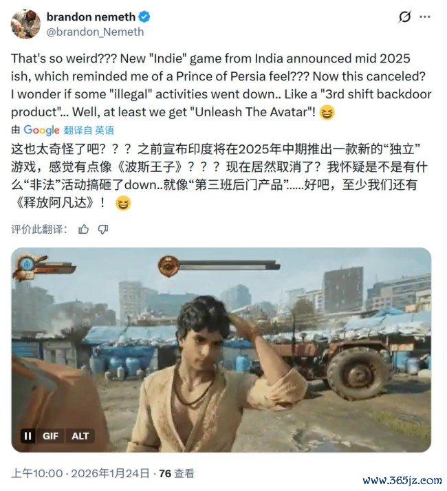Open the 76 查看 views count
Viewport: 447px width, 491px height.
(x=177, y=473)
